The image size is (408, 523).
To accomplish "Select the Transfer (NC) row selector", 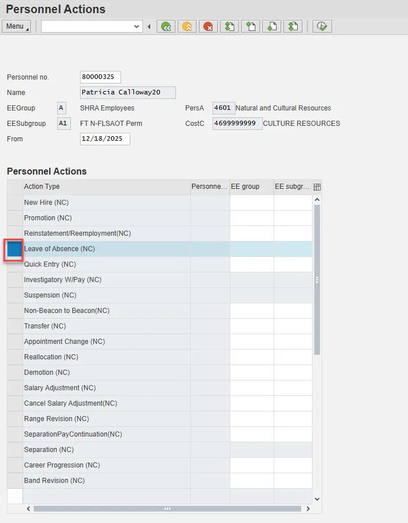I will 15,326.
